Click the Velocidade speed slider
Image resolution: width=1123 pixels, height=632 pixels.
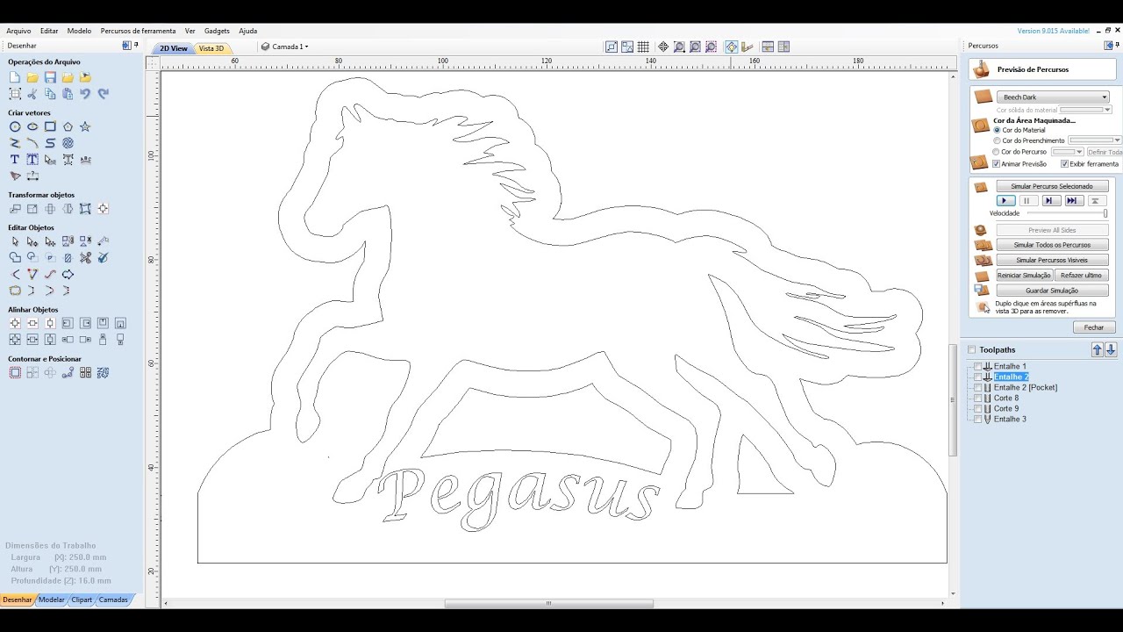coord(1067,213)
